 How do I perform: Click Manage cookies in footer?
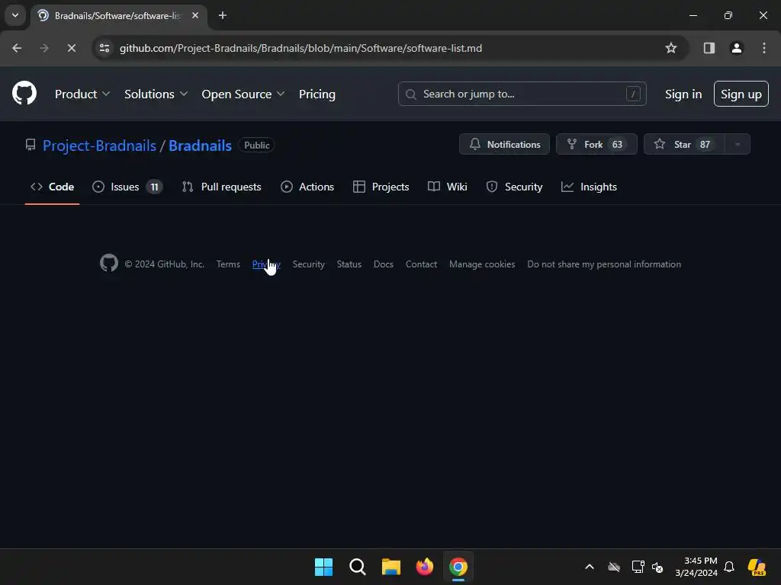tap(482, 264)
